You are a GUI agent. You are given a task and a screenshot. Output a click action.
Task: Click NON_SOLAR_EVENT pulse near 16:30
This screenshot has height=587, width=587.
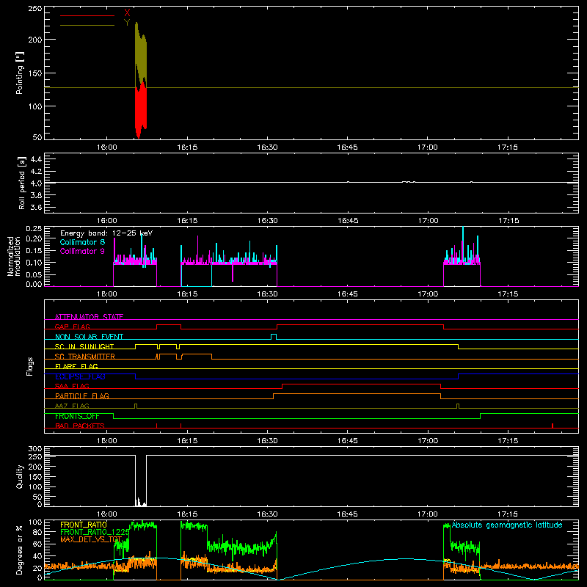point(274,337)
